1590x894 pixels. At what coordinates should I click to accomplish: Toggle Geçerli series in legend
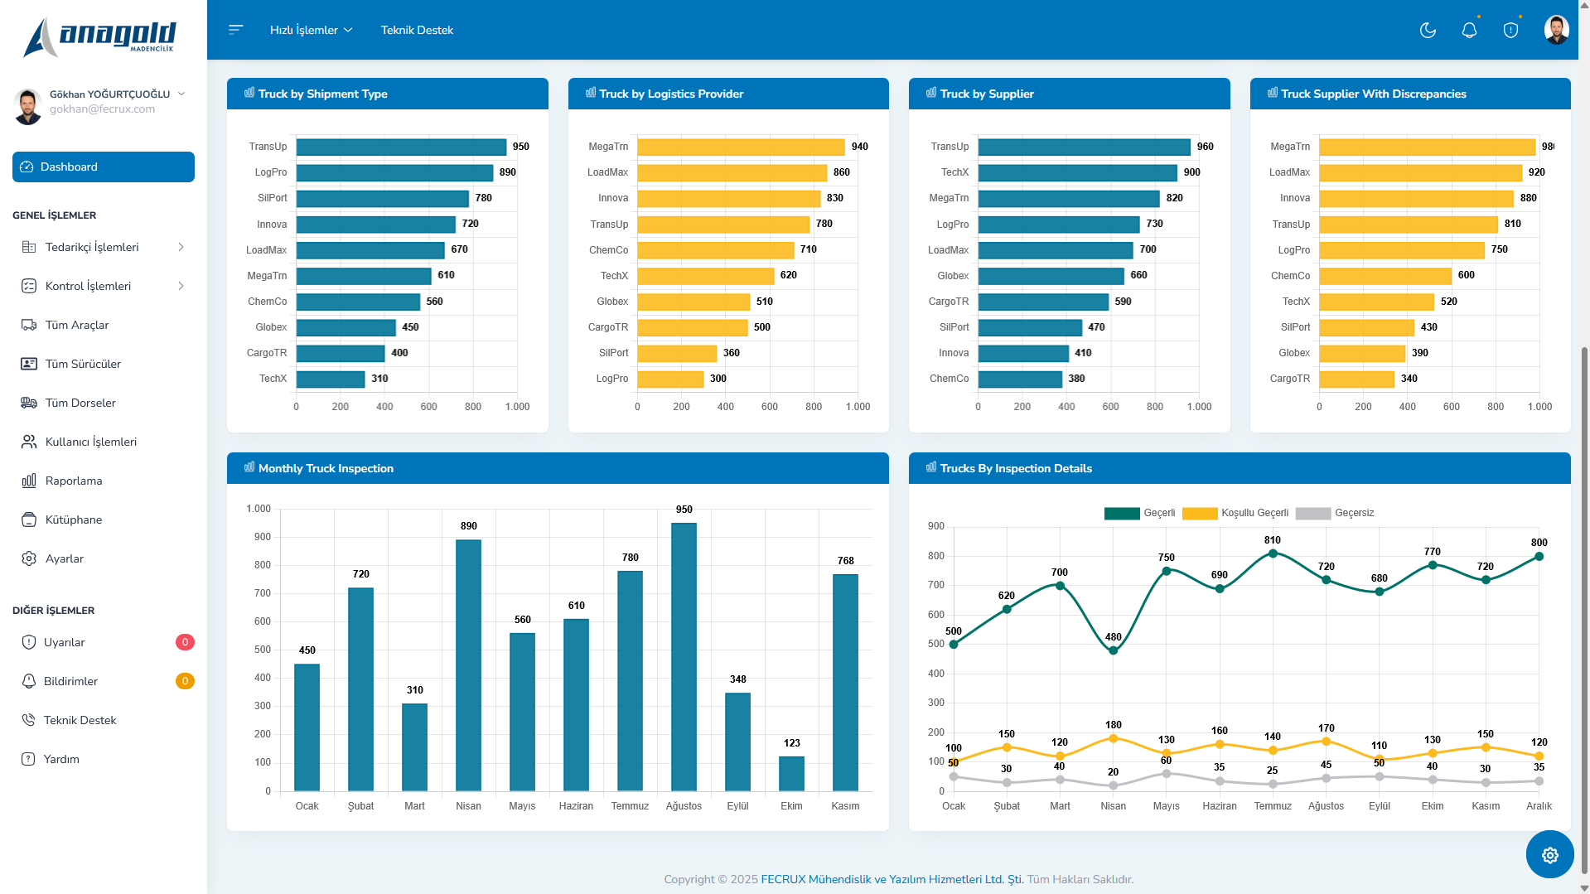pyautogui.click(x=1139, y=513)
